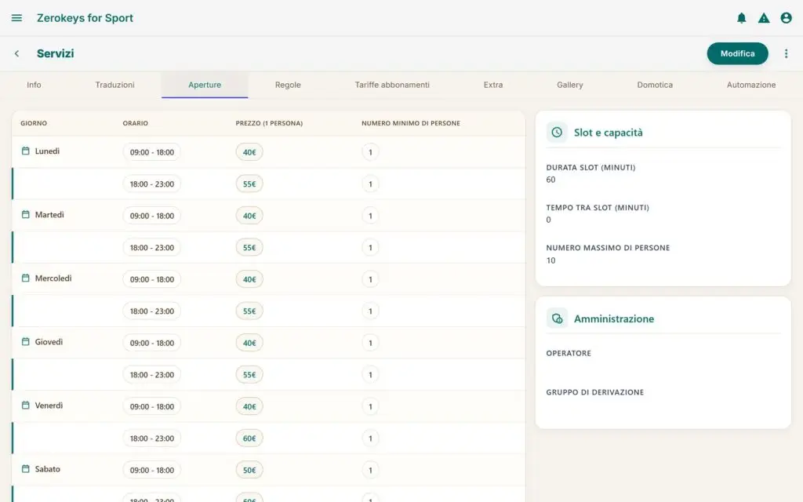Open the Tariffe abbonamenti tab
803x502 pixels.
[x=392, y=85]
